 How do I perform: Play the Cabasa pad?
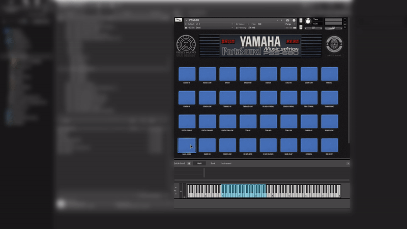coord(269,74)
